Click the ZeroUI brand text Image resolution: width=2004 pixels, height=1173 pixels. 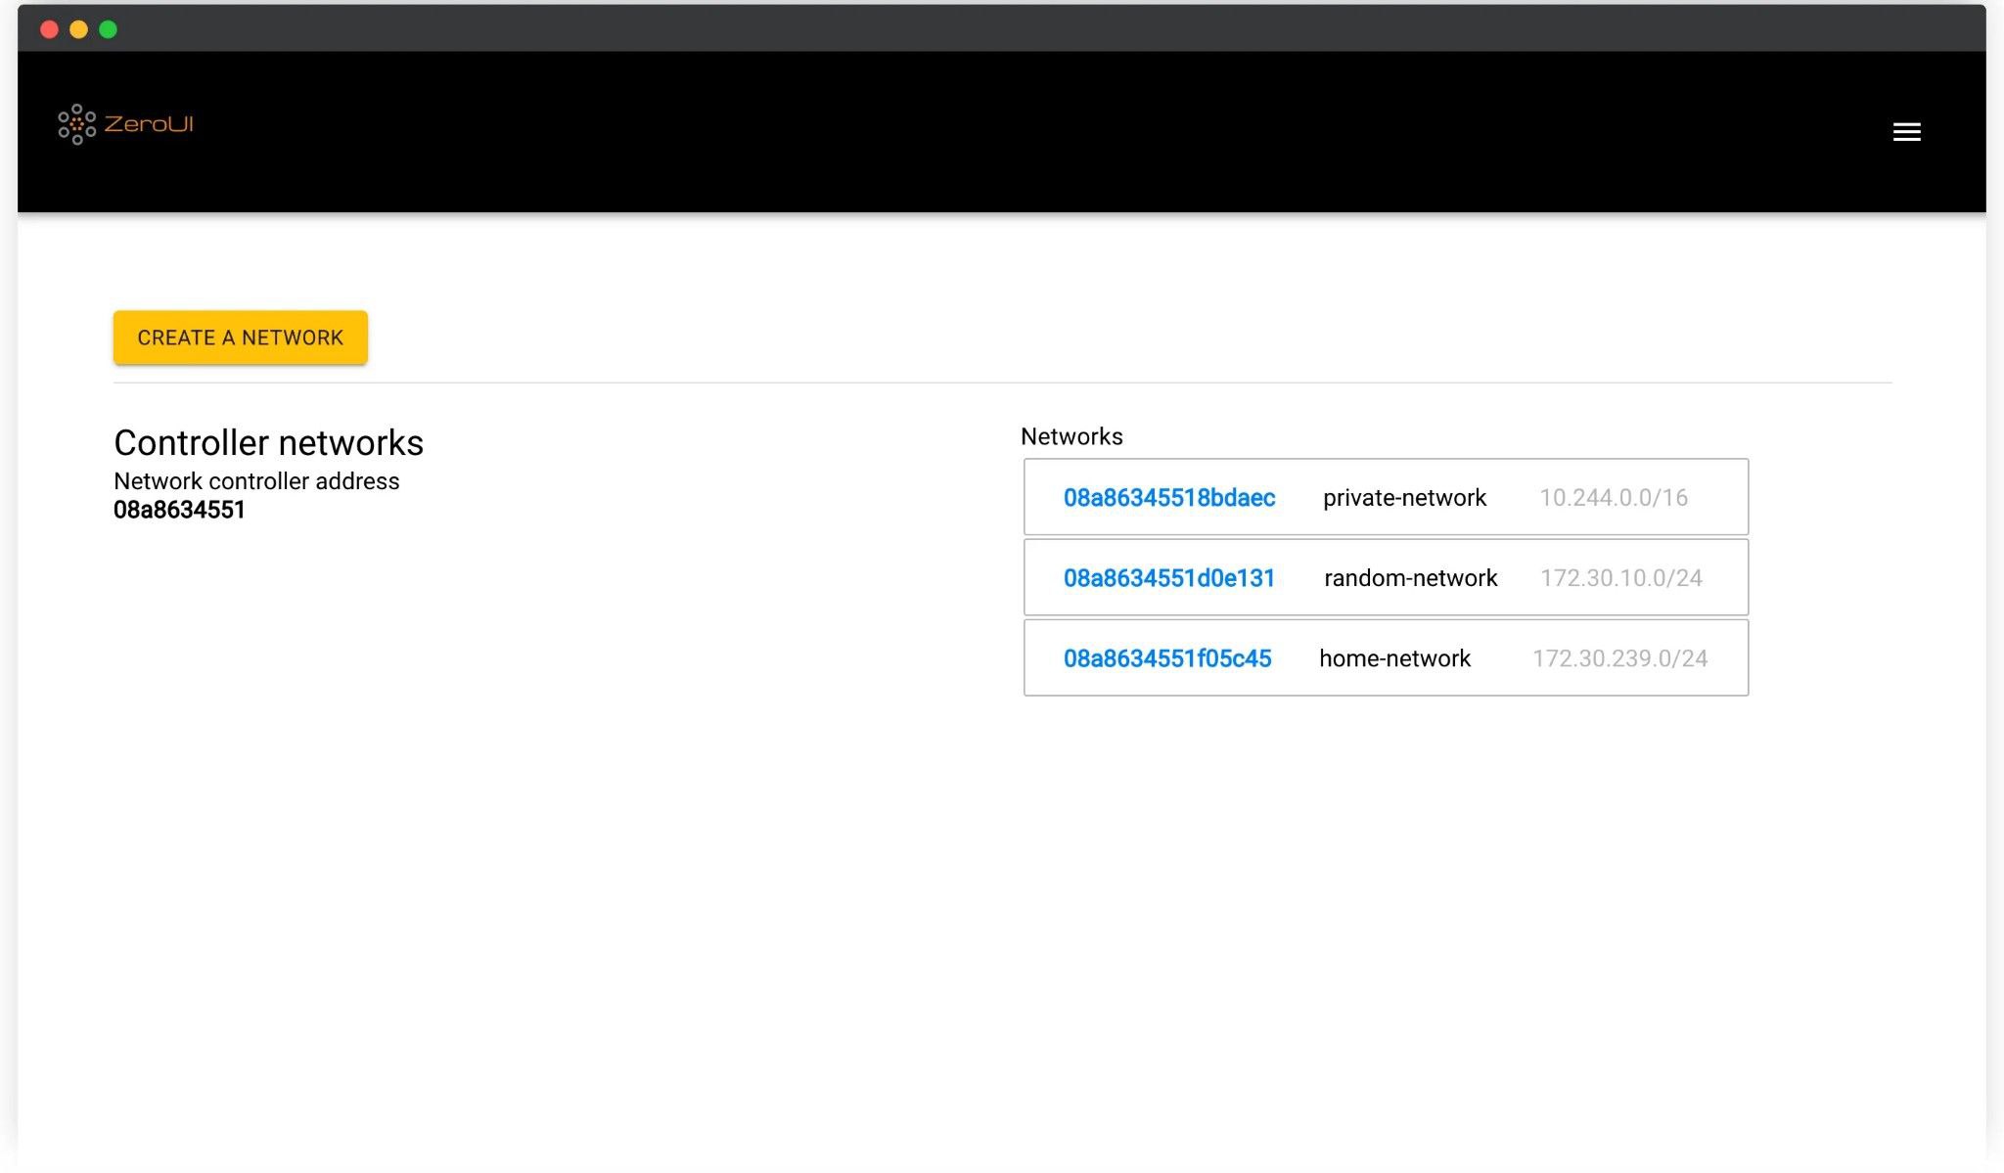click(149, 124)
